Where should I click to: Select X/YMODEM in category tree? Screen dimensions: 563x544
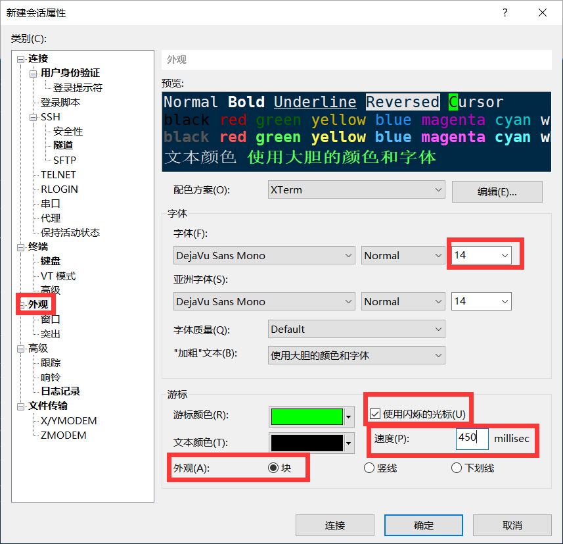(68, 421)
